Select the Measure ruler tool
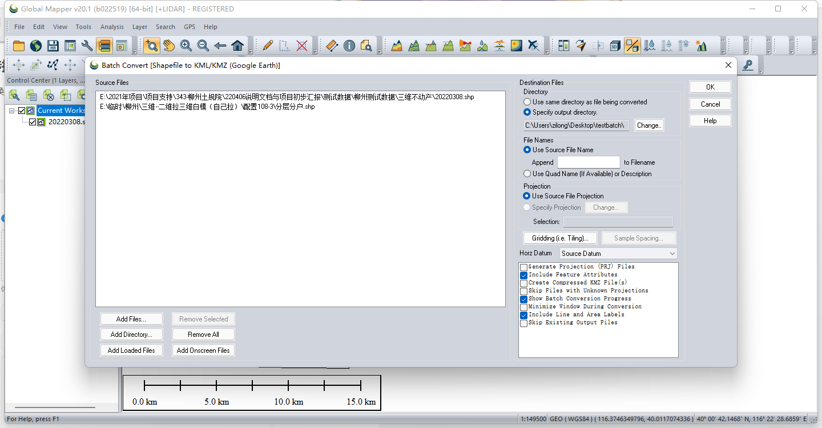822x428 pixels. (x=332, y=45)
